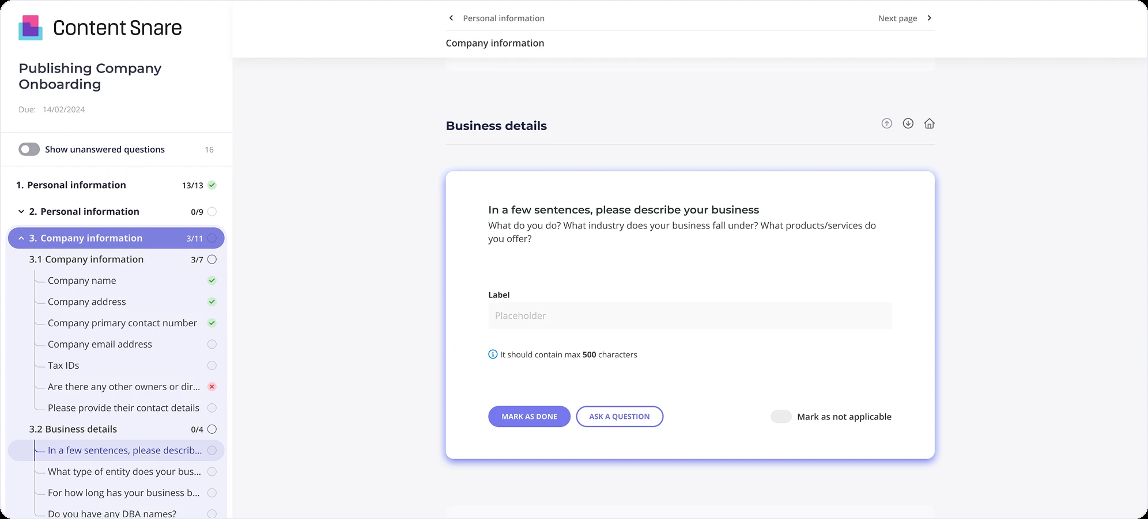Collapse the Company information section chevron
Image resolution: width=1148 pixels, height=519 pixels.
click(x=21, y=238)
